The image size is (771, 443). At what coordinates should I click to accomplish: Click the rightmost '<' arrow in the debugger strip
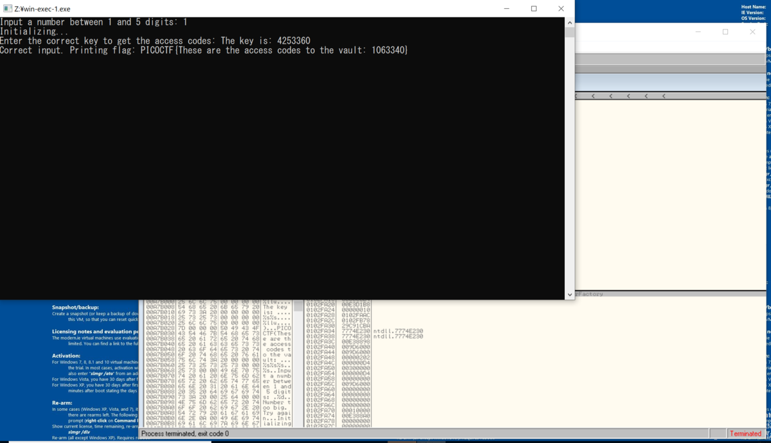tap(664, 96)
